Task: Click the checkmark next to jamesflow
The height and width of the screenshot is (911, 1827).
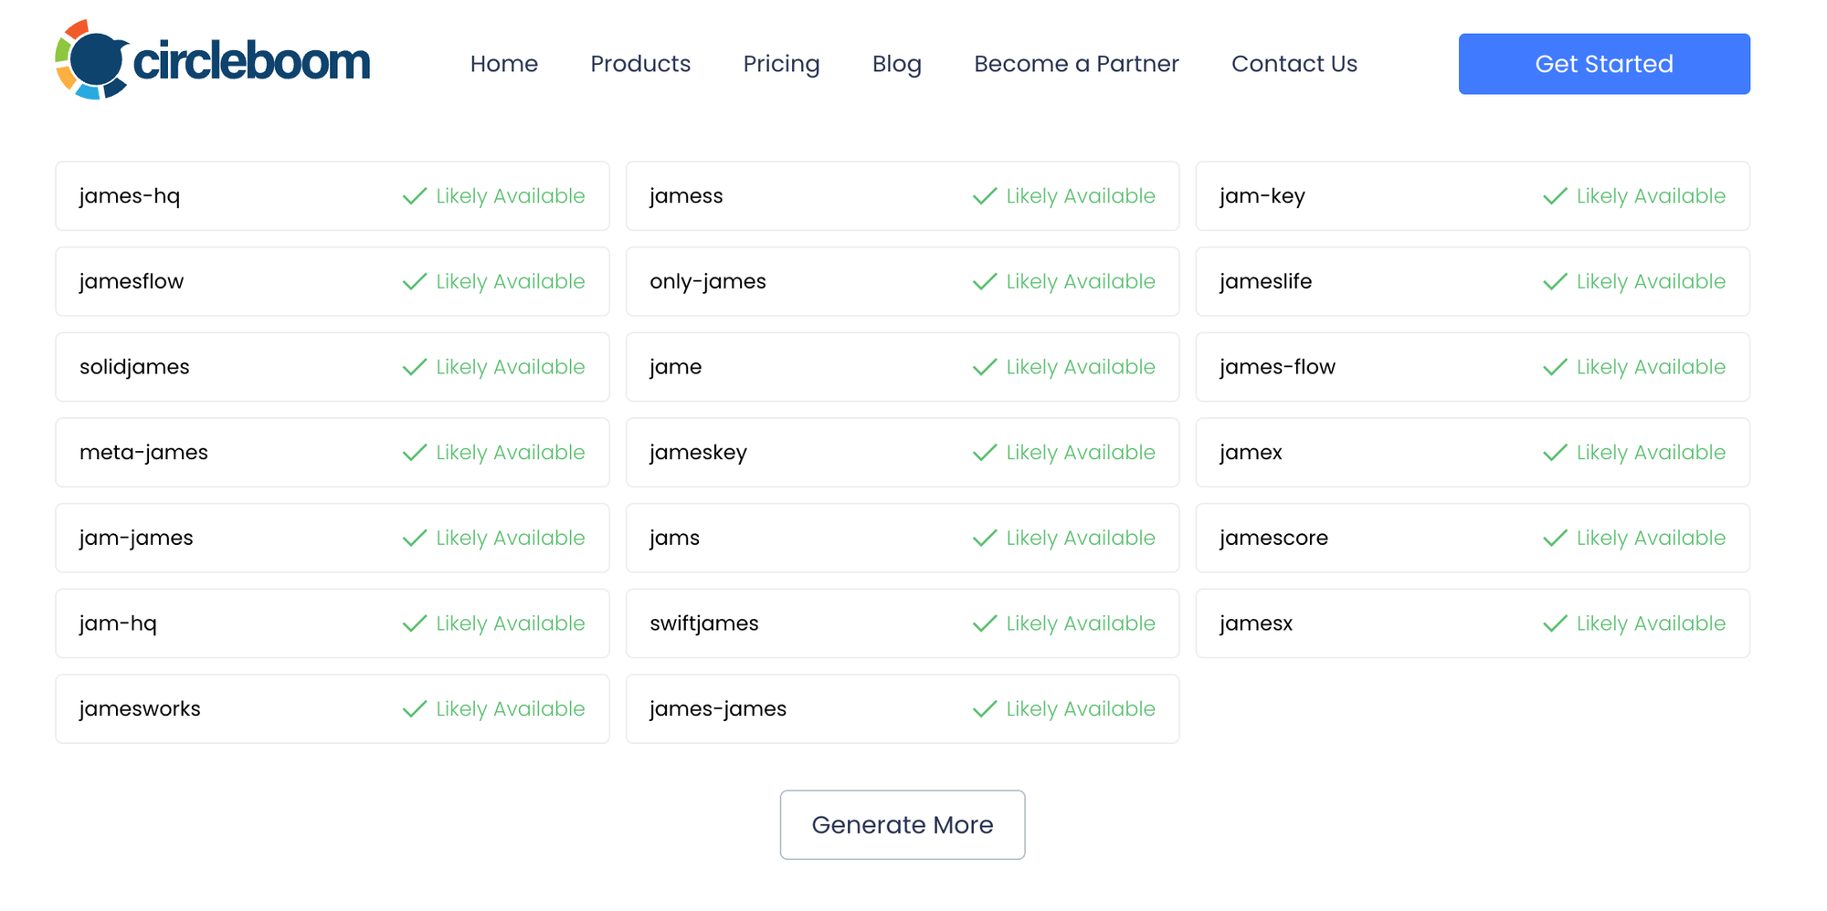Action: point(413,281)
